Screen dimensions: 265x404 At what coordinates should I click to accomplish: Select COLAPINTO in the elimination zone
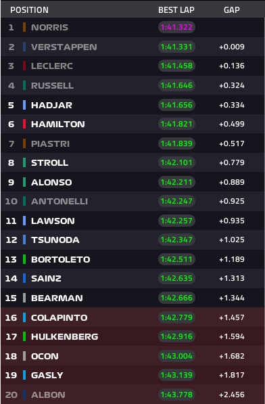click(x=59, y=317)
